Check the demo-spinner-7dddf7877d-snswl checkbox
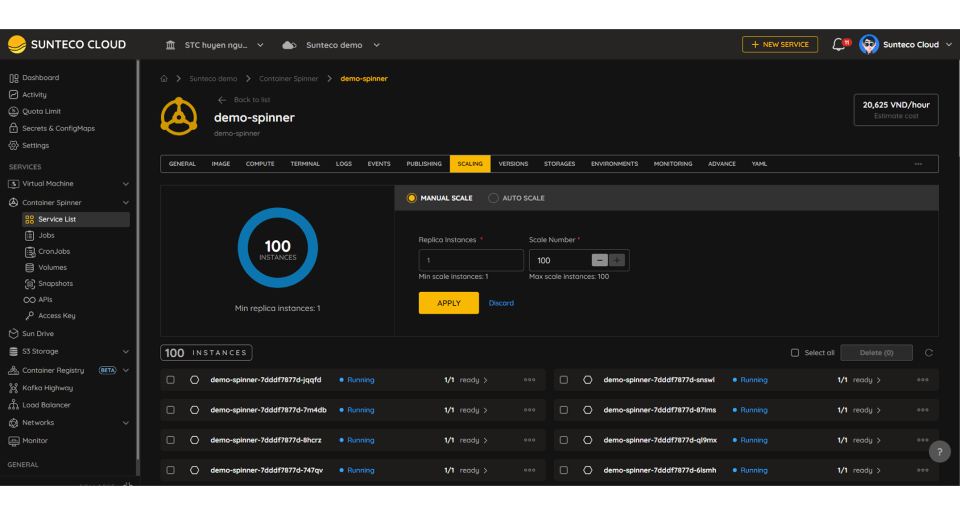 564,380
